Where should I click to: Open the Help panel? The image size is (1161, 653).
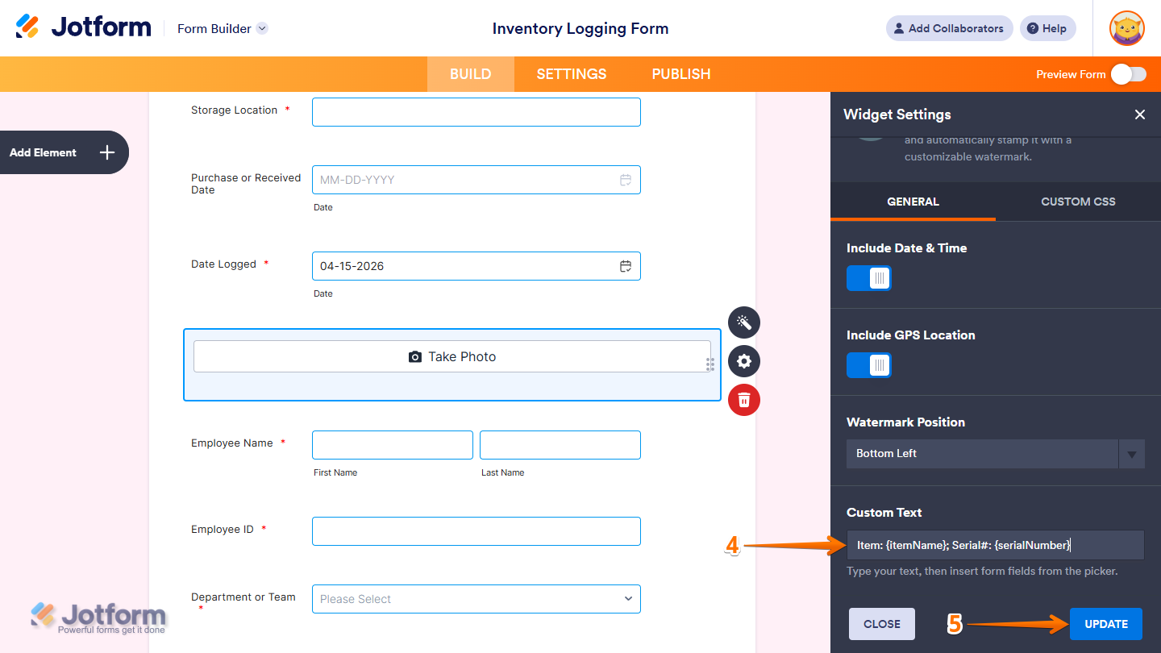pyautogui.click(x=1047, y=28)
